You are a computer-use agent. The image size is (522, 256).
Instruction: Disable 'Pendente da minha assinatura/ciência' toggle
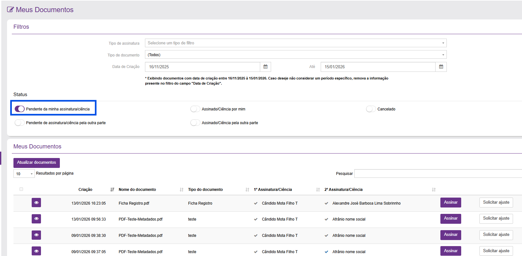point(20,109)
